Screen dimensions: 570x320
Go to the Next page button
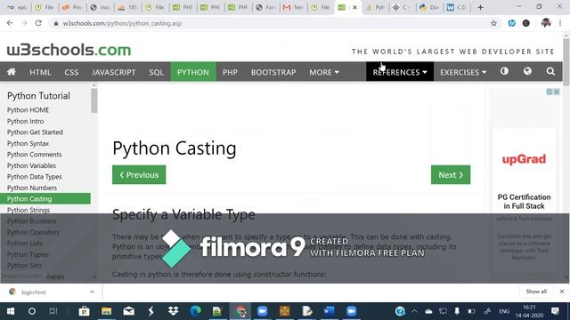pyautogui.click(x=451, y=175)
